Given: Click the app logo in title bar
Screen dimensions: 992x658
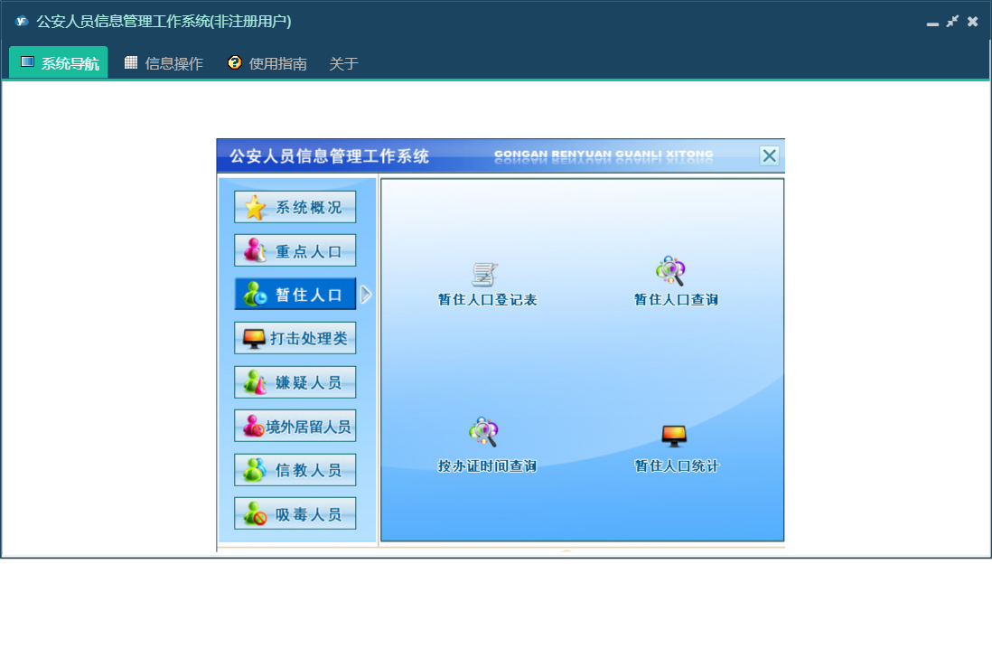Looking at the screenshot, I should (22, 21).
